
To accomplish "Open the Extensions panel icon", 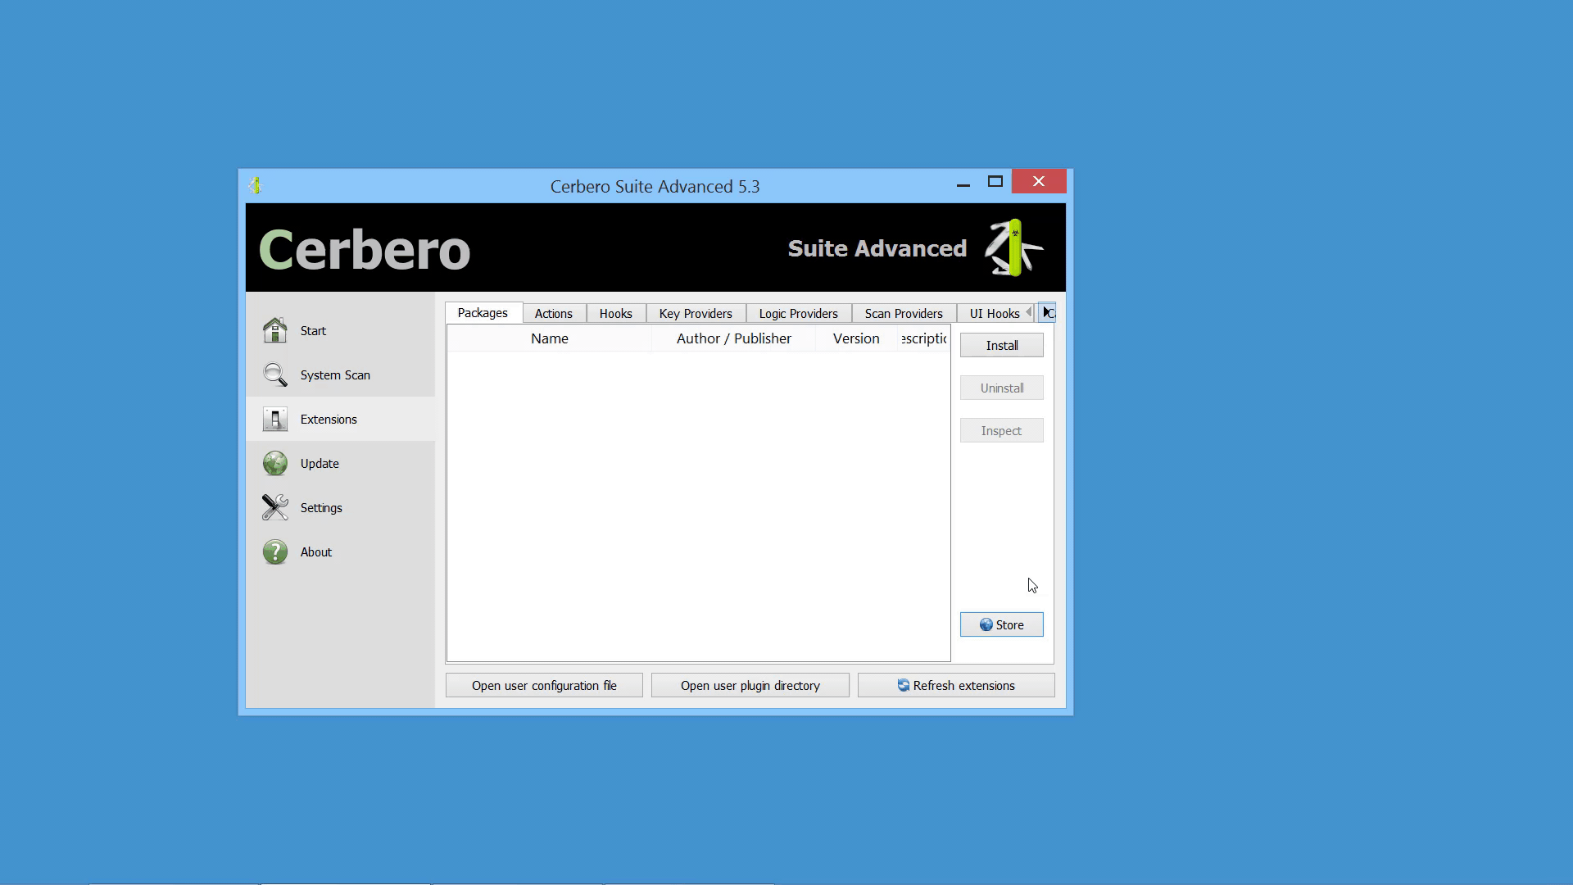I will (274, 420).
